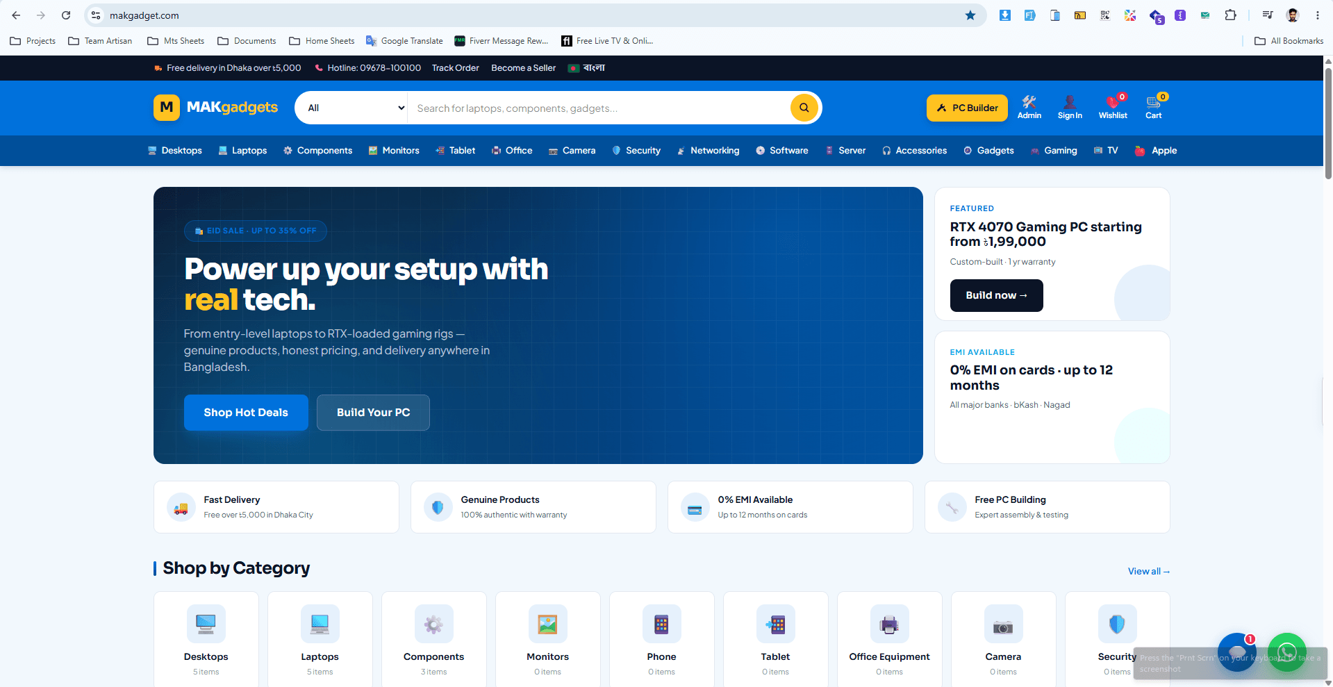Open the Camera category card icon
This screenshot has height=687, width=1333.
[x=1004, y=624]
